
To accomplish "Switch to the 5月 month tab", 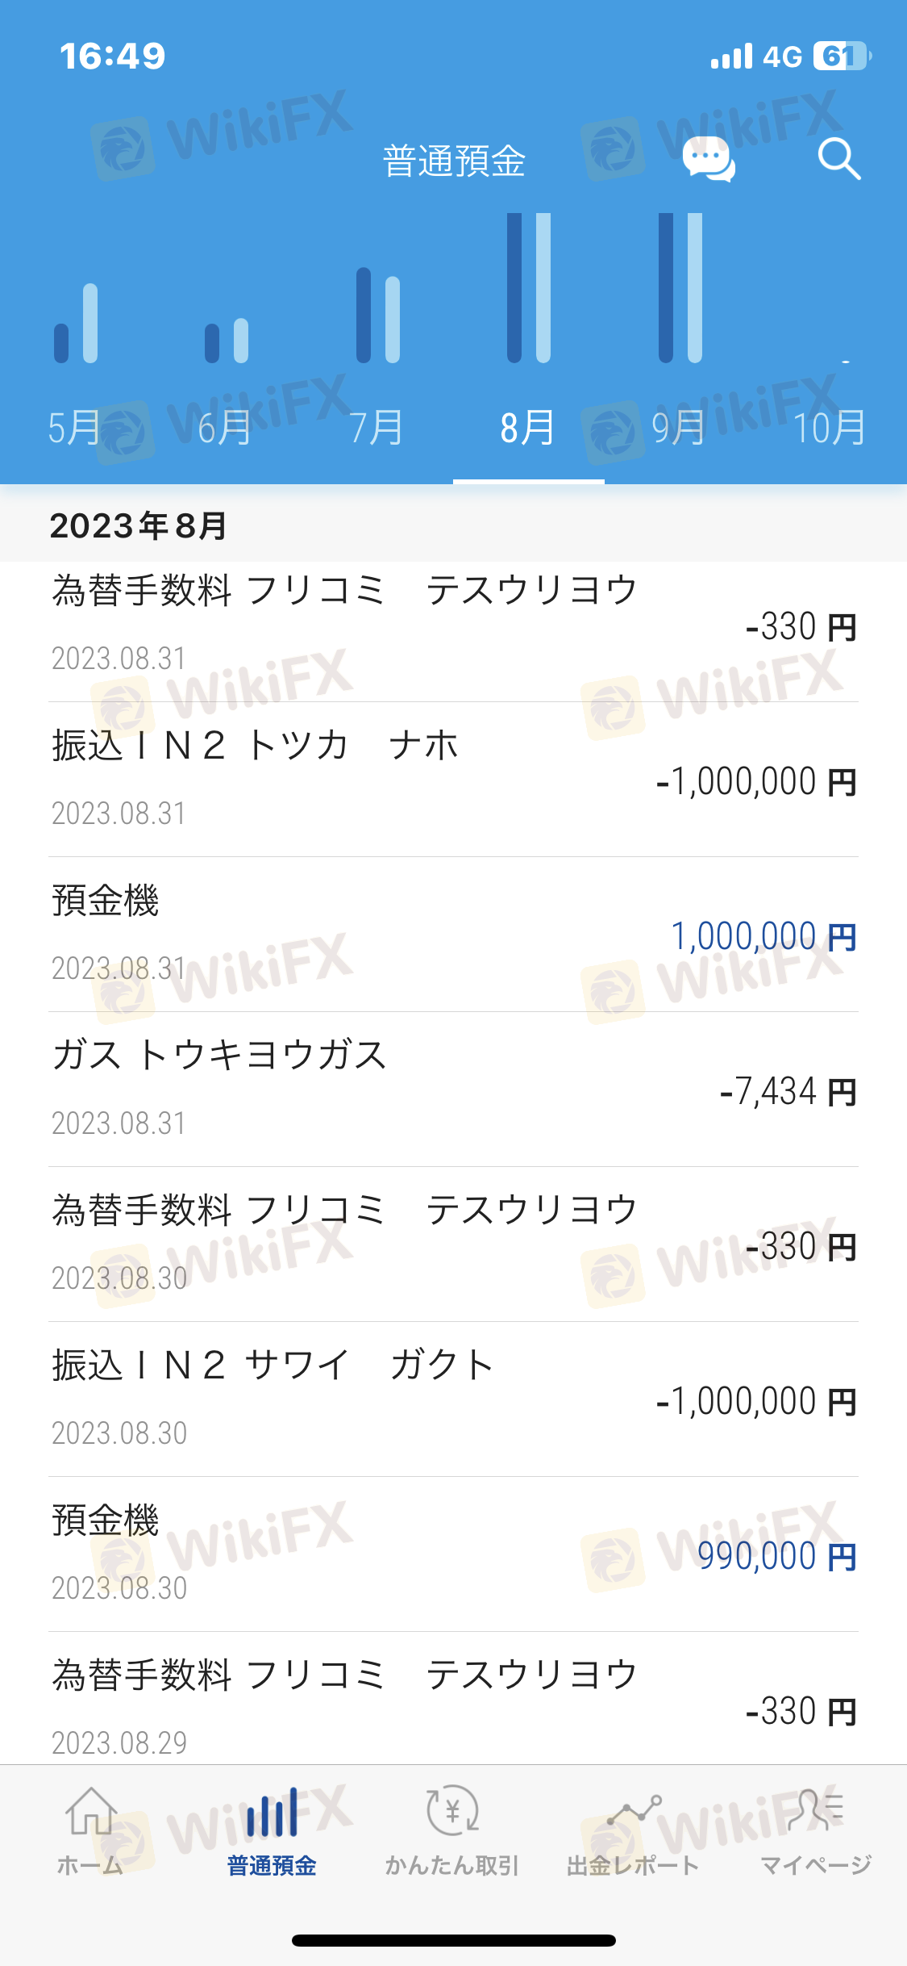I will point(74,428).
